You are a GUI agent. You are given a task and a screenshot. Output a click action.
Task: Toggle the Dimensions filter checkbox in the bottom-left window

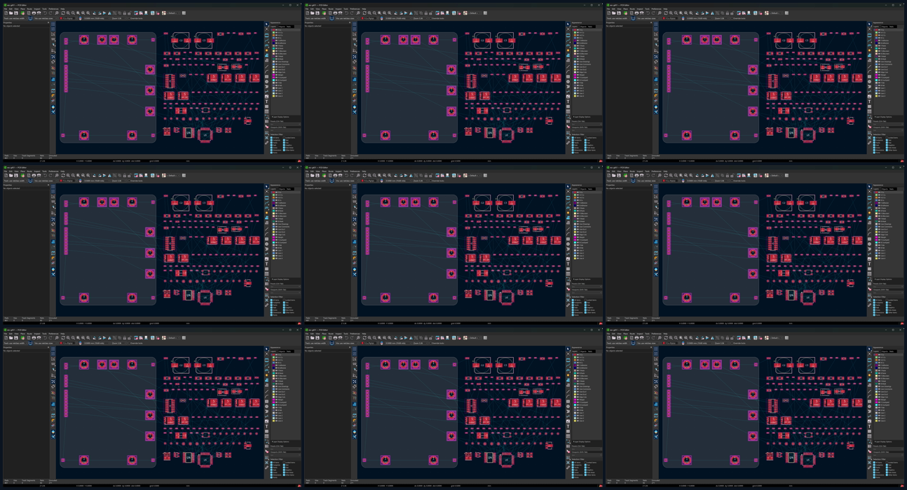pos(271,475)
